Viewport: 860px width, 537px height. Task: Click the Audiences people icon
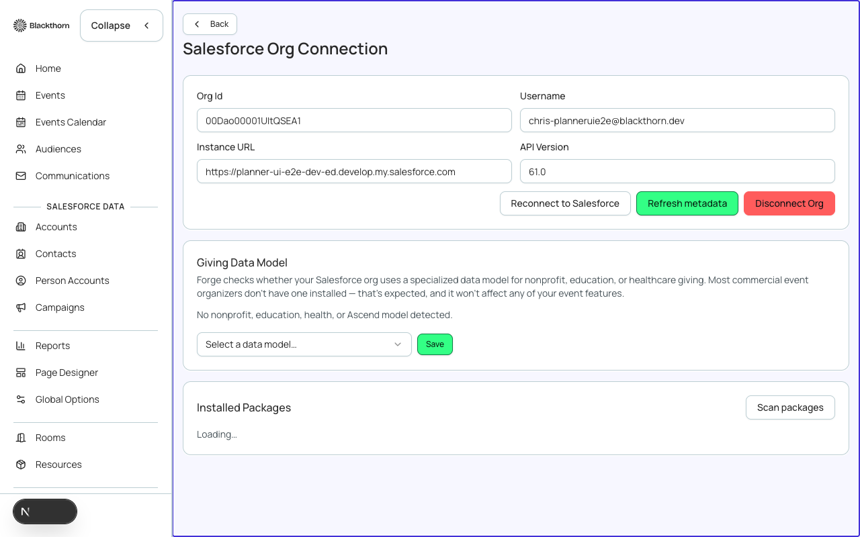coord(21,149)
